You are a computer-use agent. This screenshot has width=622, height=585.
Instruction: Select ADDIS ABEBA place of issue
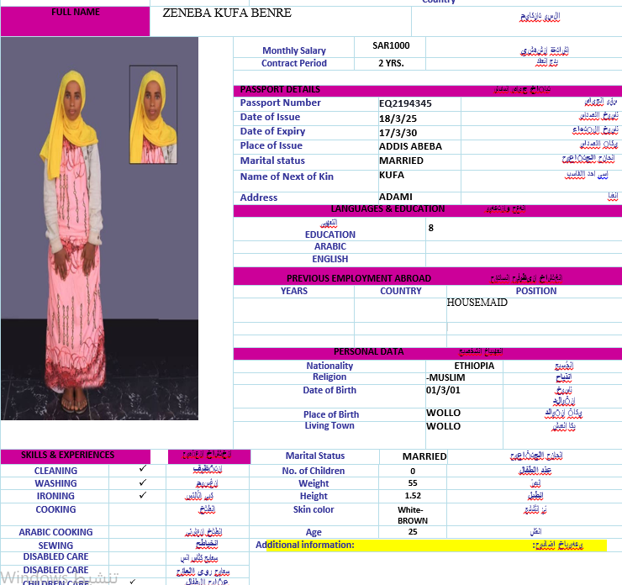[x=410, y=146]
